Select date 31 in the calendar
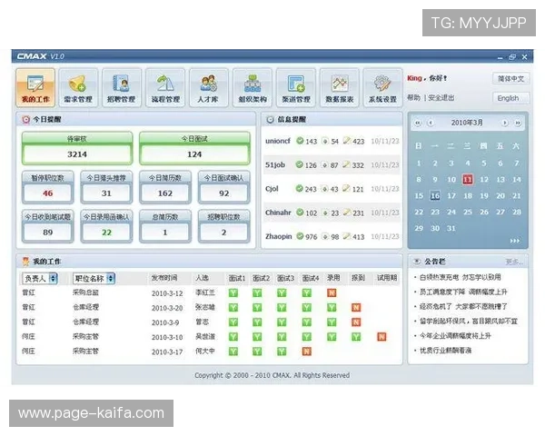 (451, 228)
